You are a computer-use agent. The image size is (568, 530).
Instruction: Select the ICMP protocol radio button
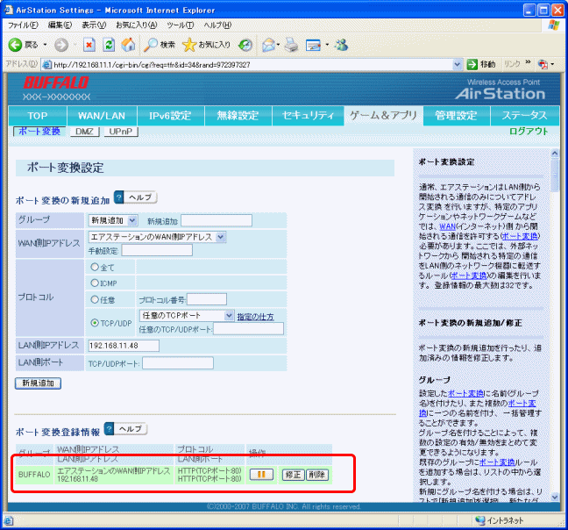pyautogui.click(x=95, y=283)
